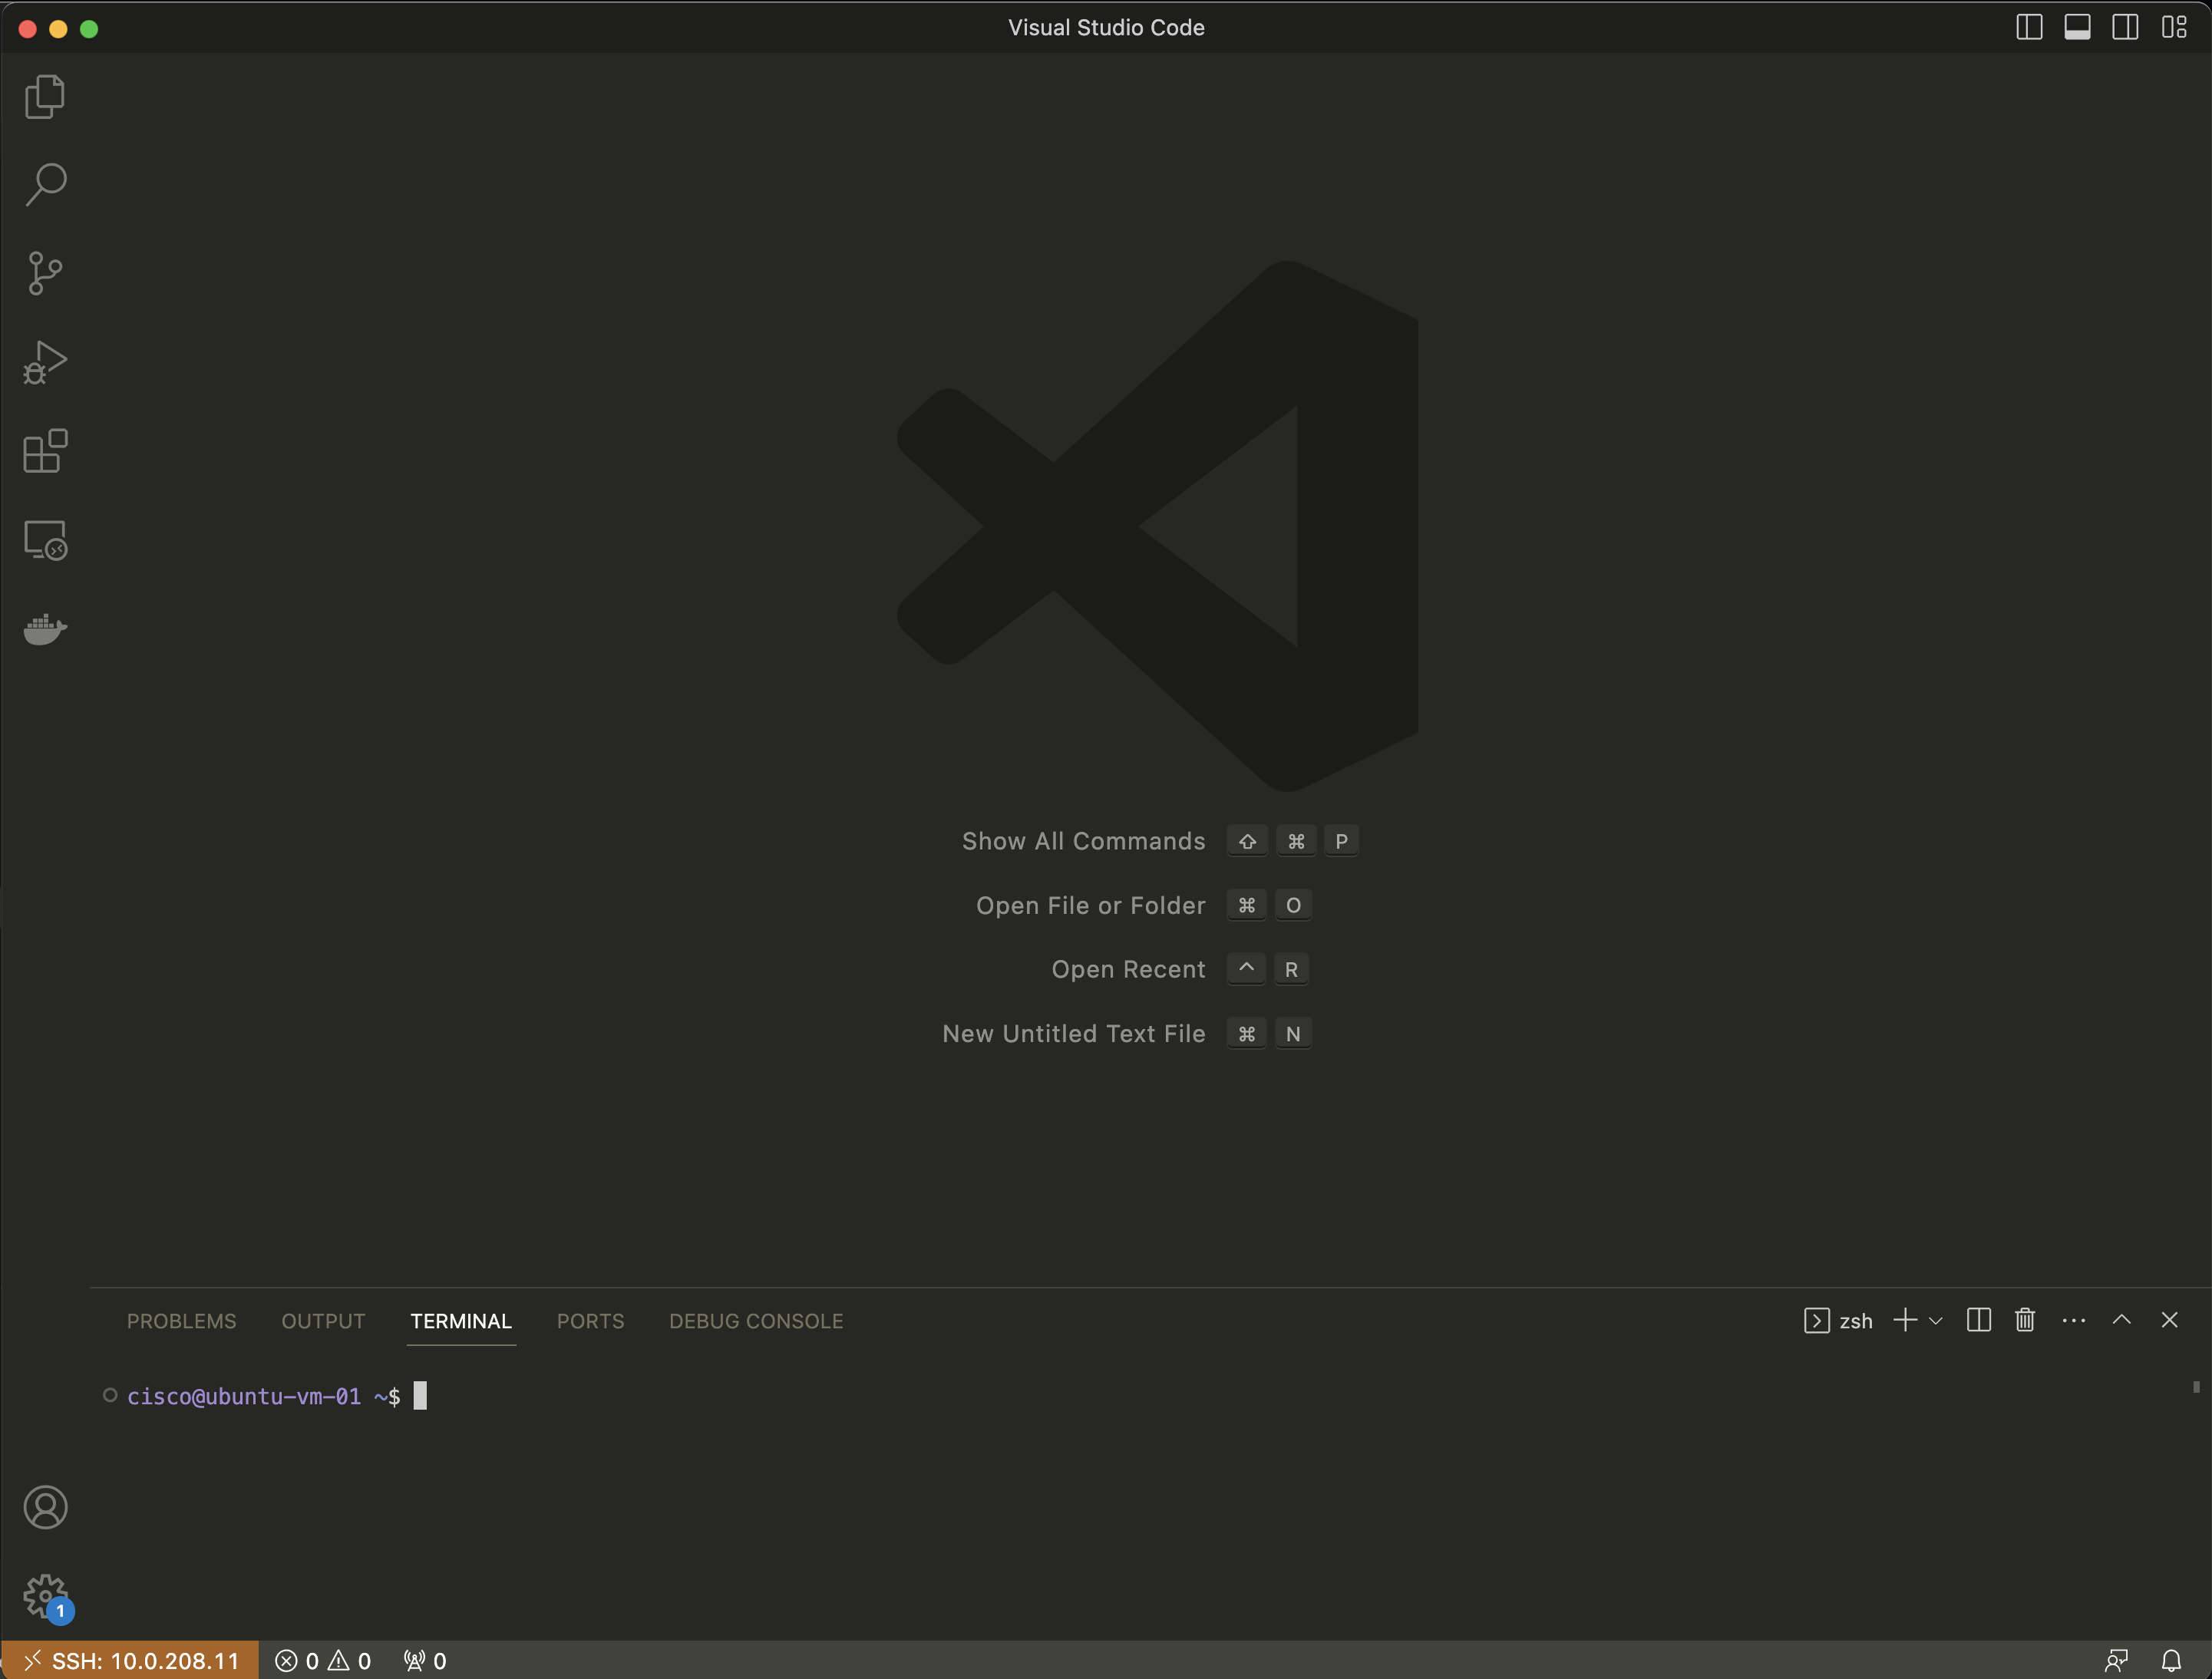Switch to the PORTS tab
Viewport: 2212px width, 1679px height.
(x=590, y=1321)
